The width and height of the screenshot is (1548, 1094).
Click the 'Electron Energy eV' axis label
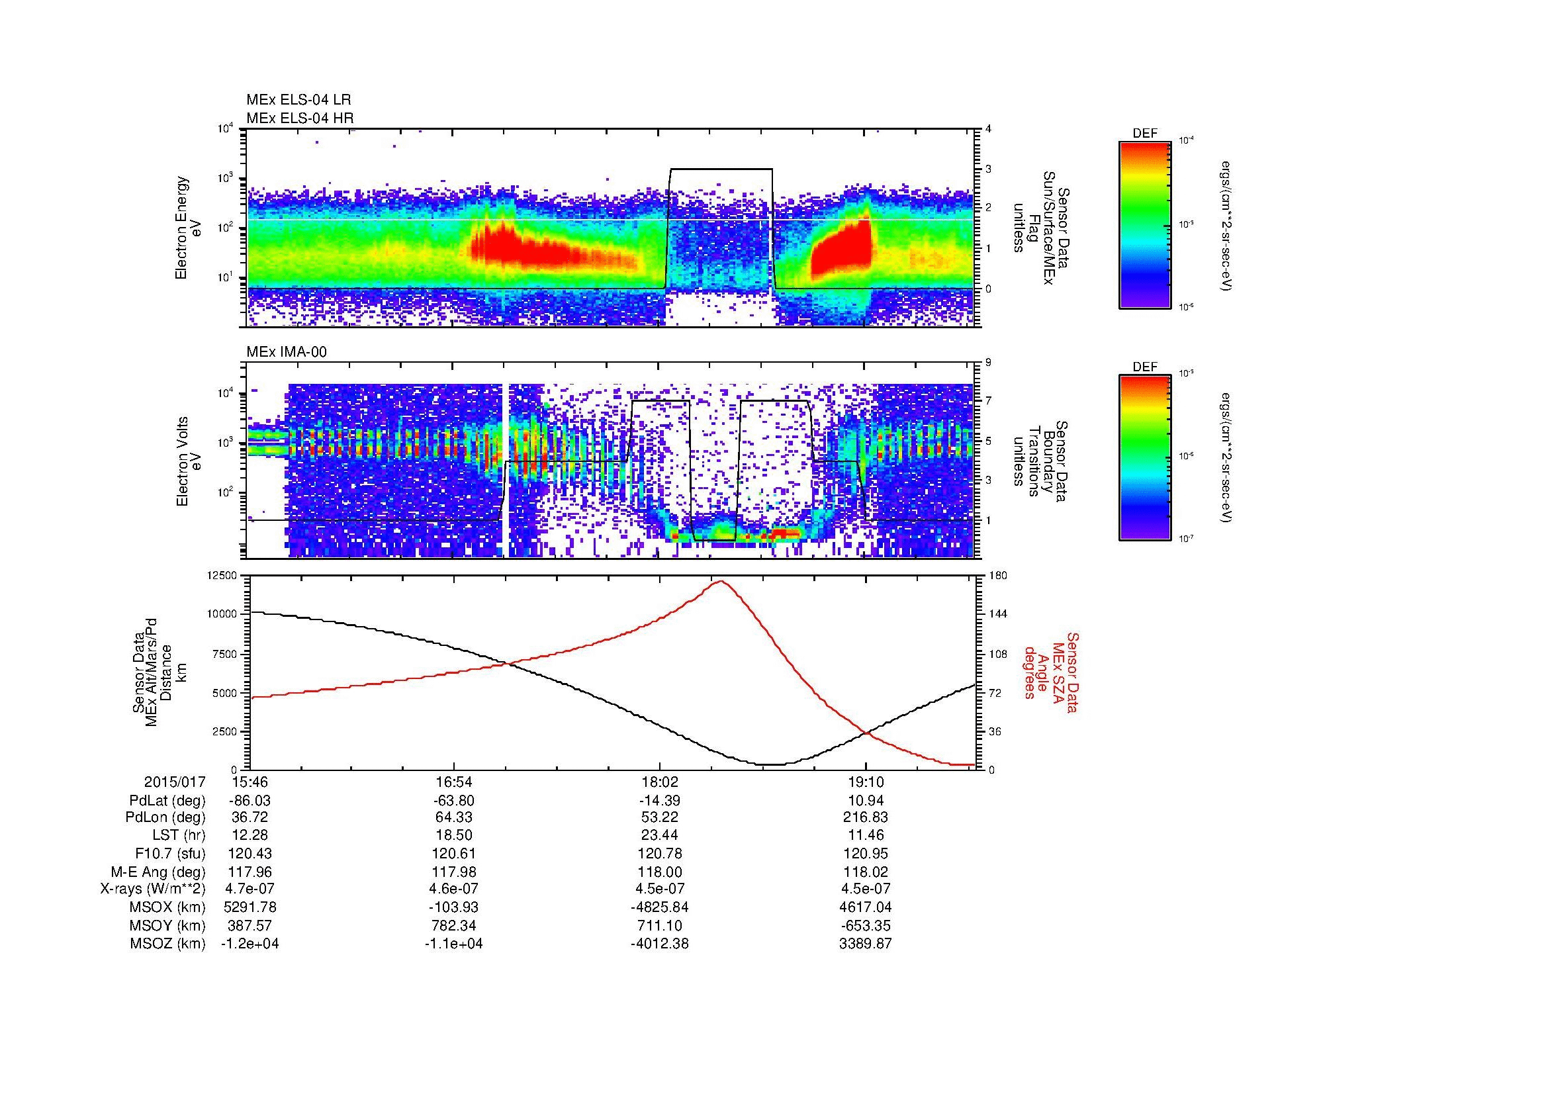click(x=188, y=228)
